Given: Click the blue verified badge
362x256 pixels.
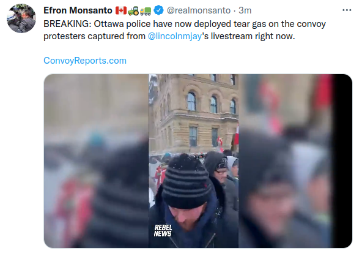Looking at the screenshot, I should (158, 10).
